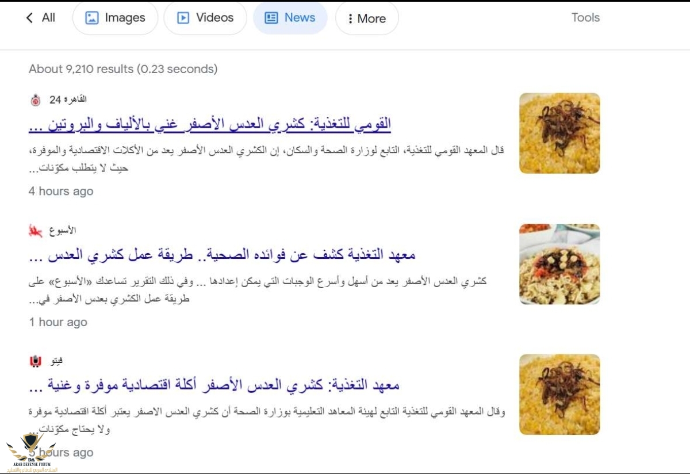Viewport: 690px width, 474px height.
Task: Open the الأسبوع koshari recipe headline
Action: [221, 254]
